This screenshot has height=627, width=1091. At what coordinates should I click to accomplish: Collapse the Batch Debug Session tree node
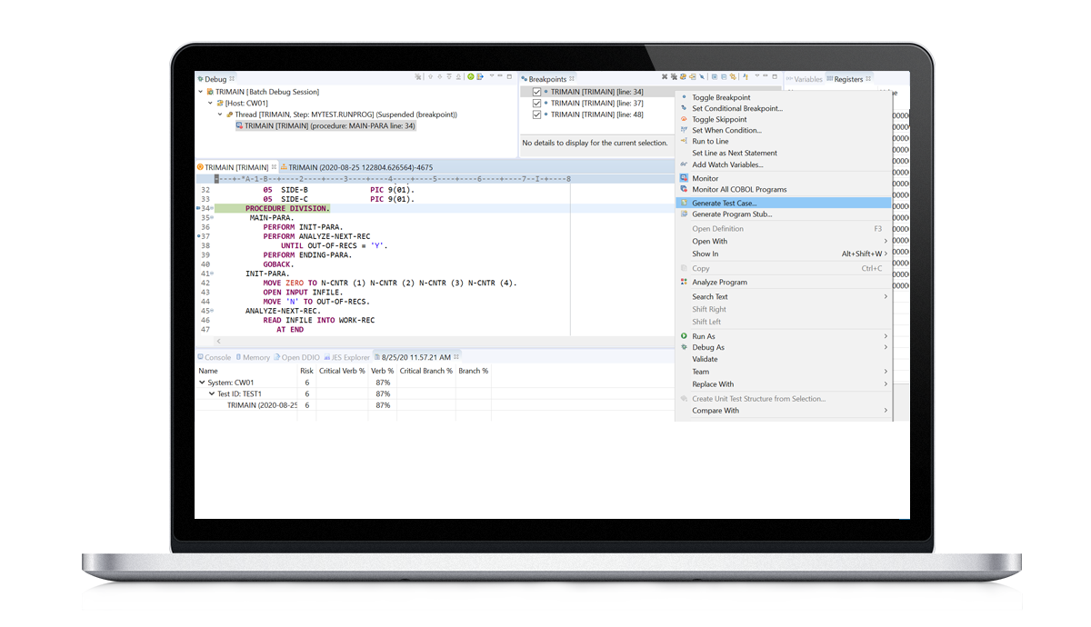[x=201, y=92]
